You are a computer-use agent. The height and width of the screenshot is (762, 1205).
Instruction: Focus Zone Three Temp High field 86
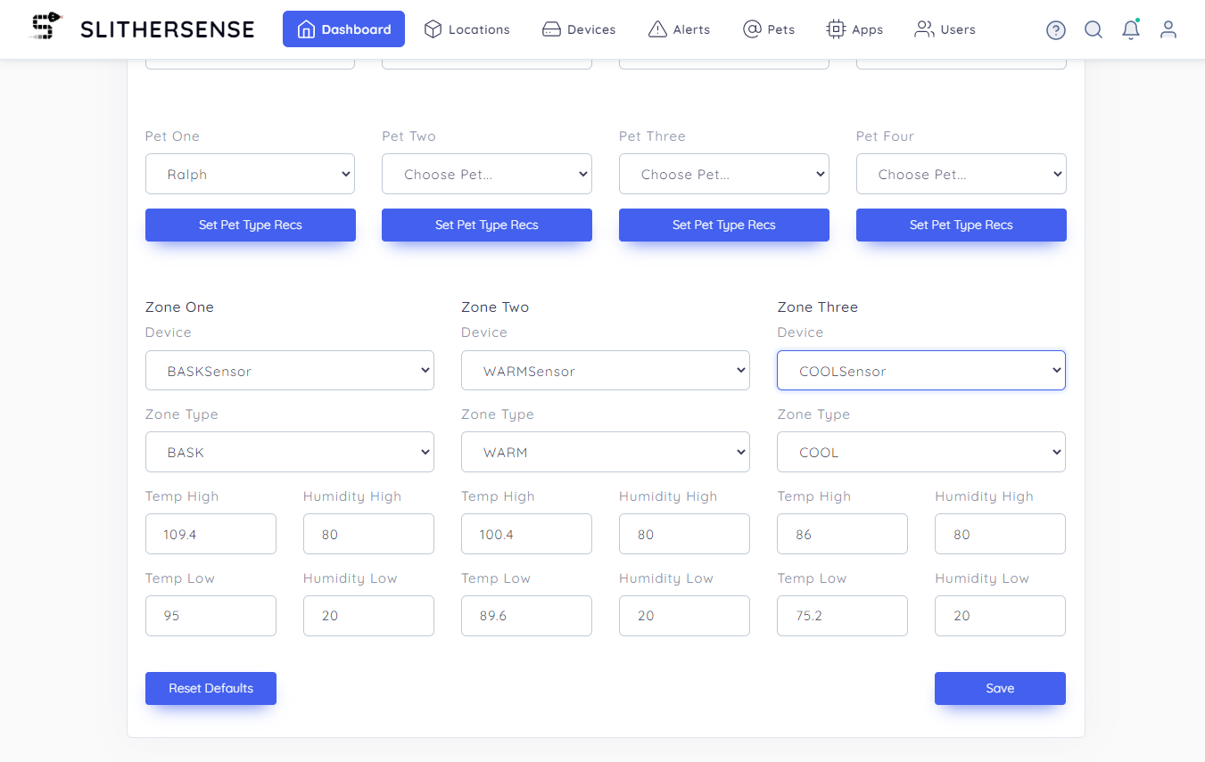click(x=842, y=534)
